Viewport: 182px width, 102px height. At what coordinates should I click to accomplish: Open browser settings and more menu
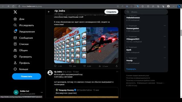173,6
